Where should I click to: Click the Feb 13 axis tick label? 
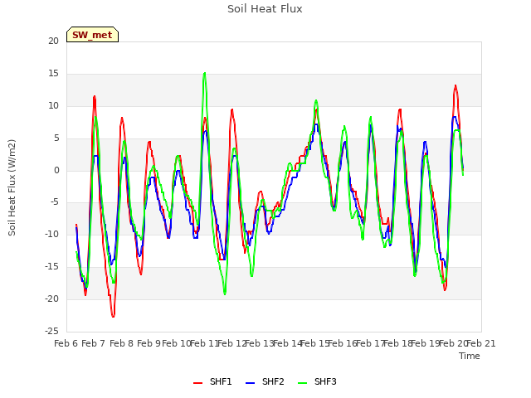pyautogui.click(x=260, y=344)
